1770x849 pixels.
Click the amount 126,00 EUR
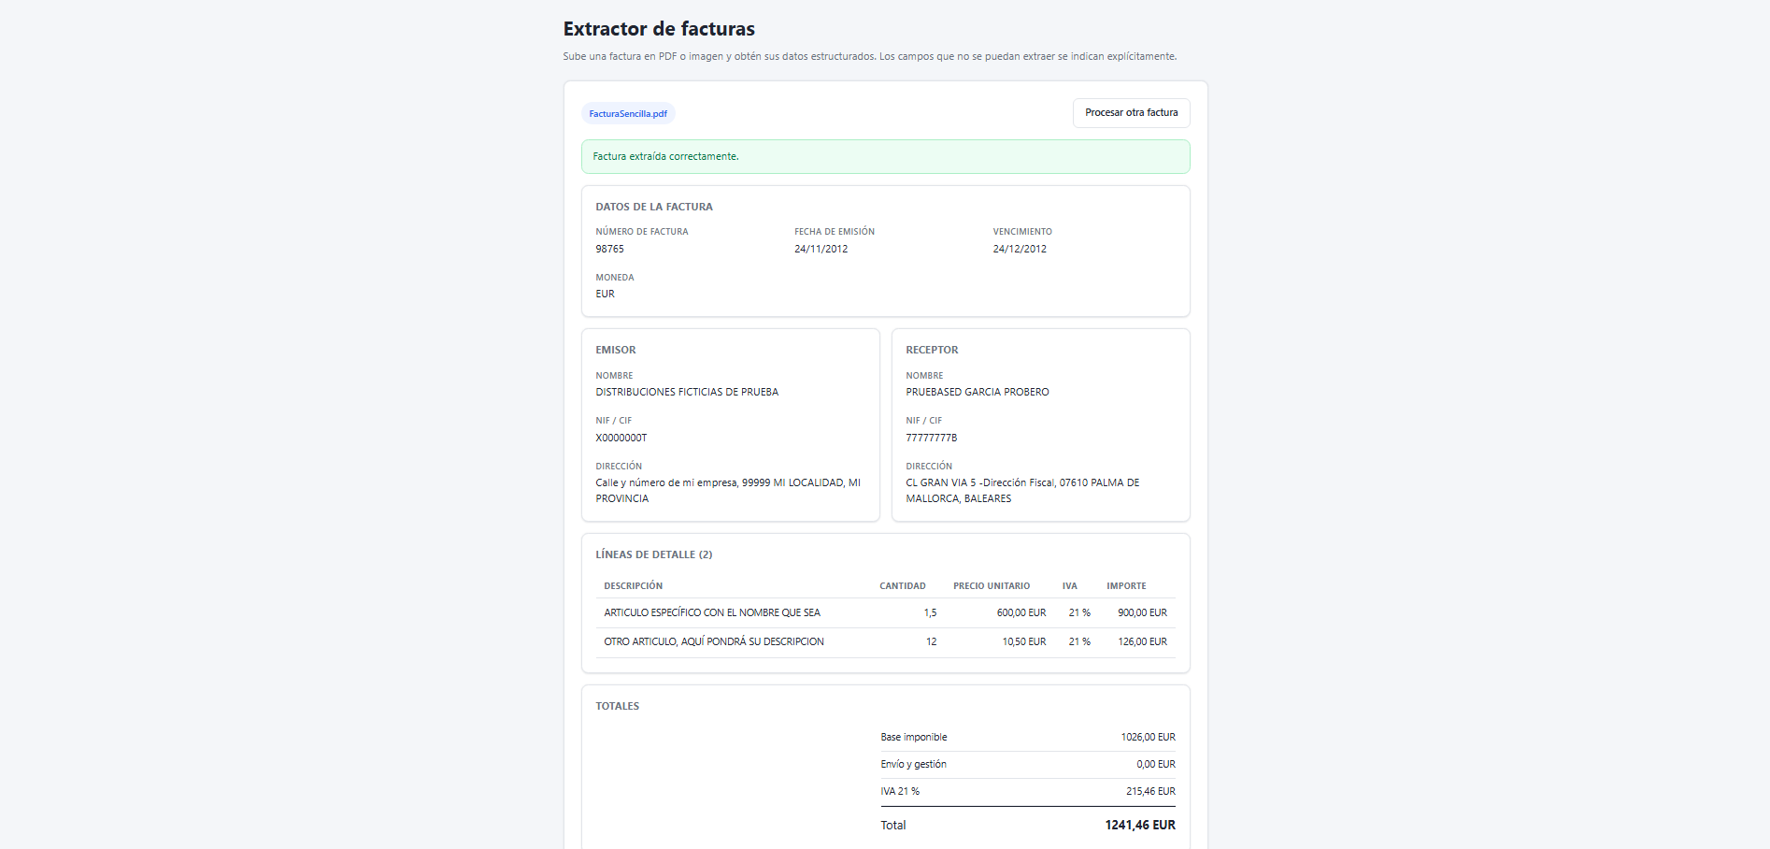pos(1142,641)
